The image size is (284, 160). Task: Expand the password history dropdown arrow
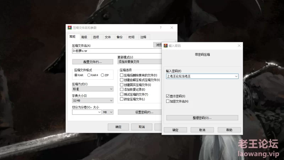tap(236, 76)
